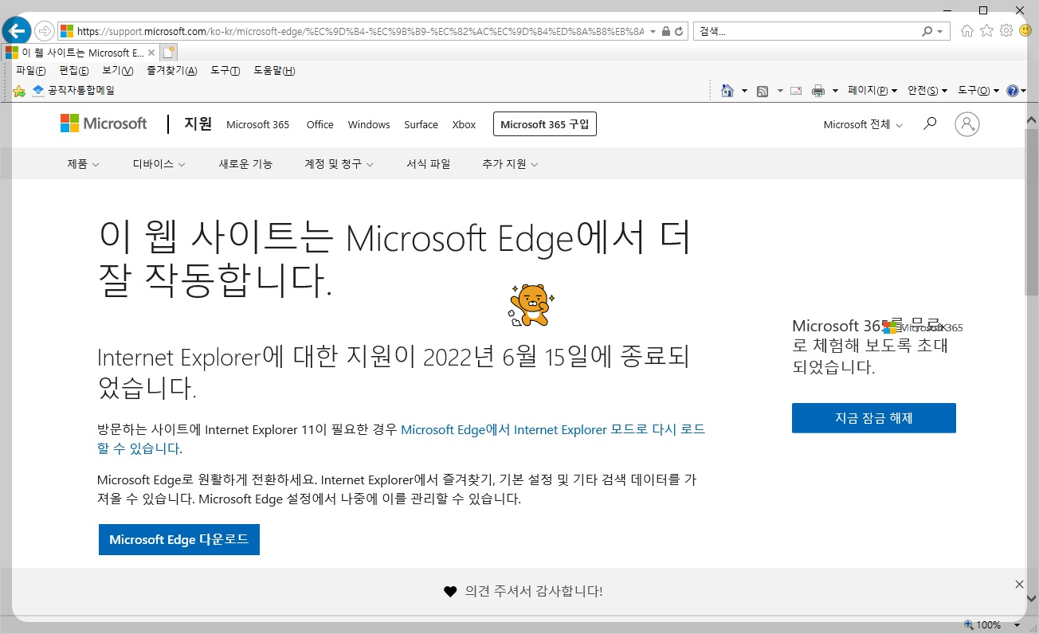Open the 공직자통합메일 favorites bar link
Screen dimensions: 1039x634
tap(73, 91)
